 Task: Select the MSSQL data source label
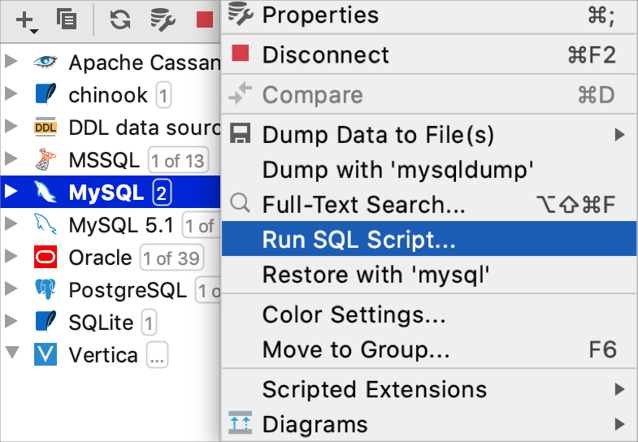(104, 159)
